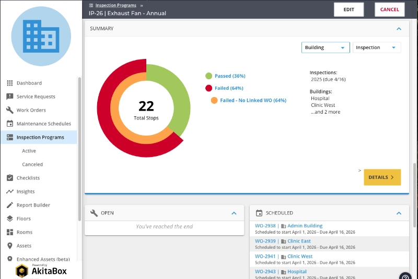Collapse the Summary panel chevron
Viewport: 418px width, 279px height.
pyautogui.click(x=399, y=29)
